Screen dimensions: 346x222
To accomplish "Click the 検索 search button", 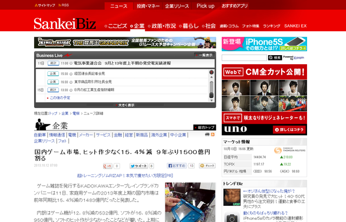I will [x=275, y=58].
